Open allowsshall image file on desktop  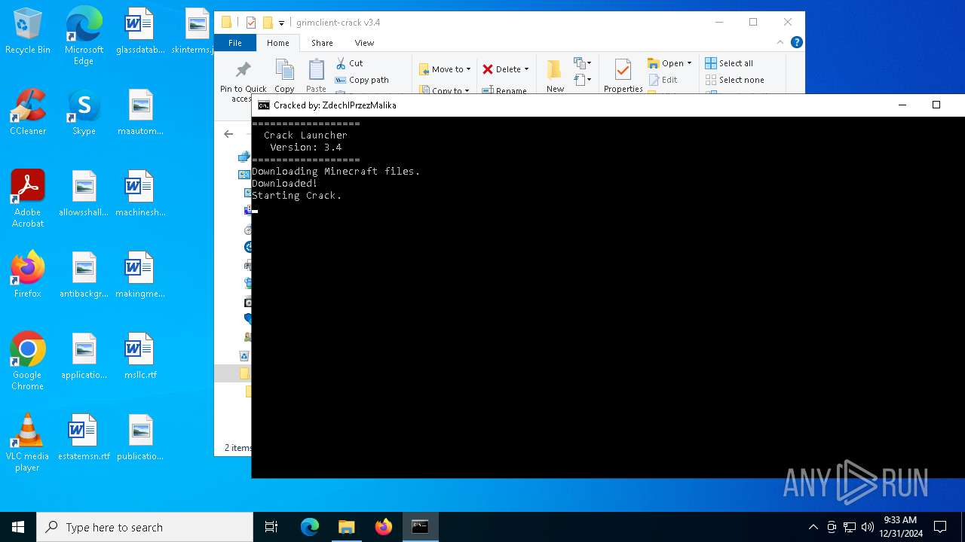(84, 193)
